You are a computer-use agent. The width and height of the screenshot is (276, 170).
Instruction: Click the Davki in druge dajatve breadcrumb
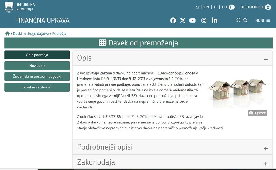click(31, 34)
